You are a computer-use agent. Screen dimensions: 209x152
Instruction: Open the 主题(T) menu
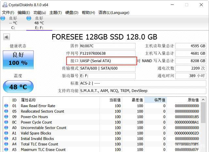point(56,12)
